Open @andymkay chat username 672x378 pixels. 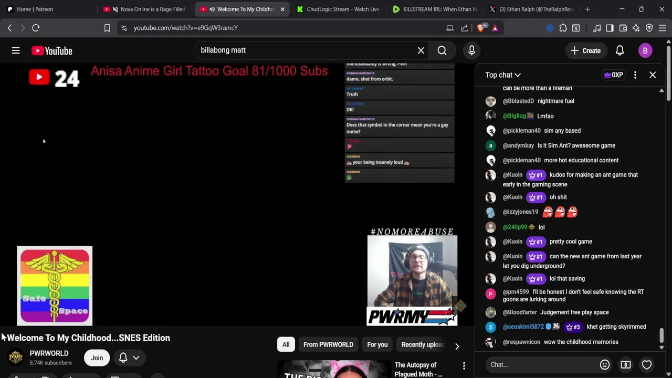pos(518,145)
